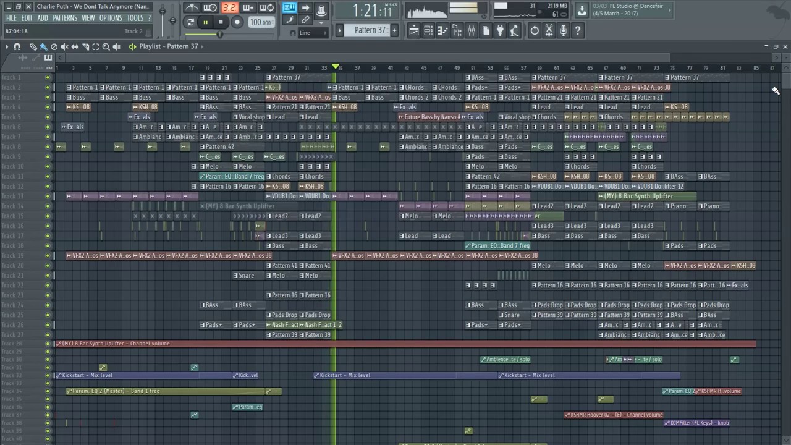Select the playlist Mute tool
This screenshot has width=791, height=445.
64,46
